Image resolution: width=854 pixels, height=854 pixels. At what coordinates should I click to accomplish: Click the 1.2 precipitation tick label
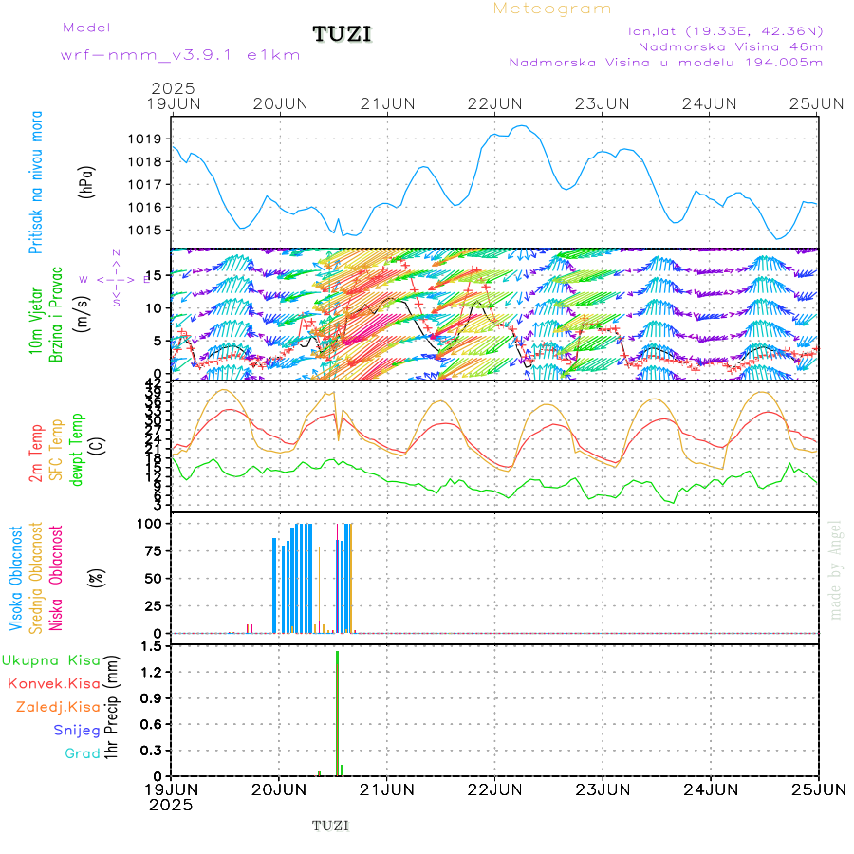pyautogui.click(x=152, y=672)
